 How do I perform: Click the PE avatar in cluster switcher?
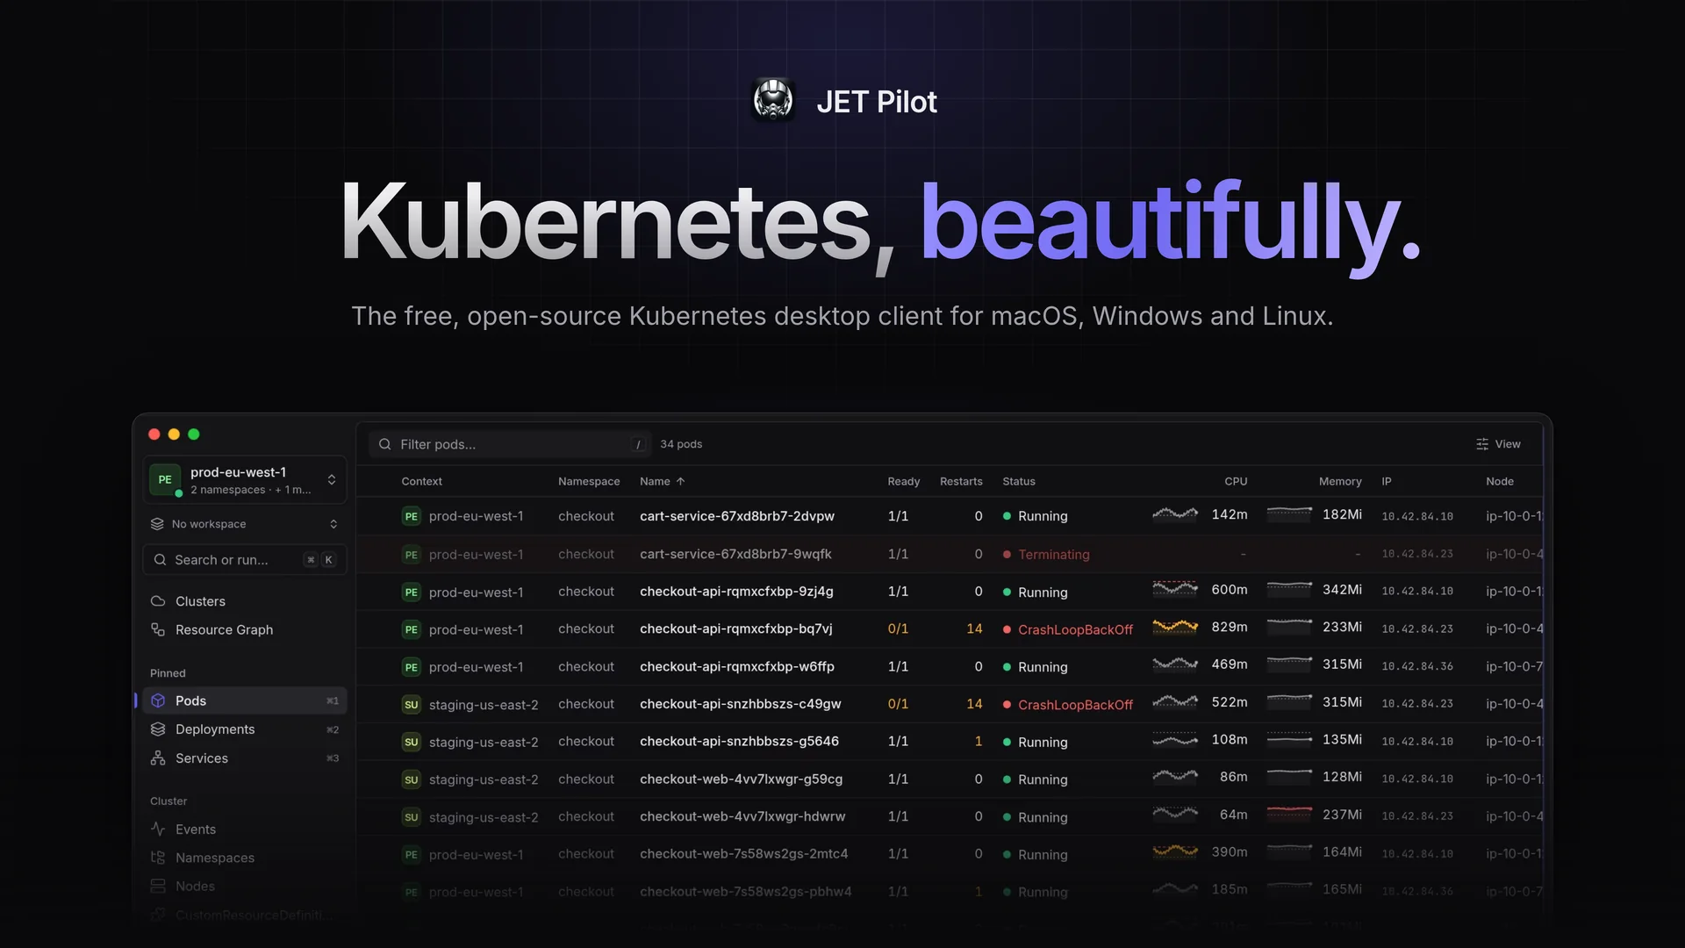click(165, 479)
